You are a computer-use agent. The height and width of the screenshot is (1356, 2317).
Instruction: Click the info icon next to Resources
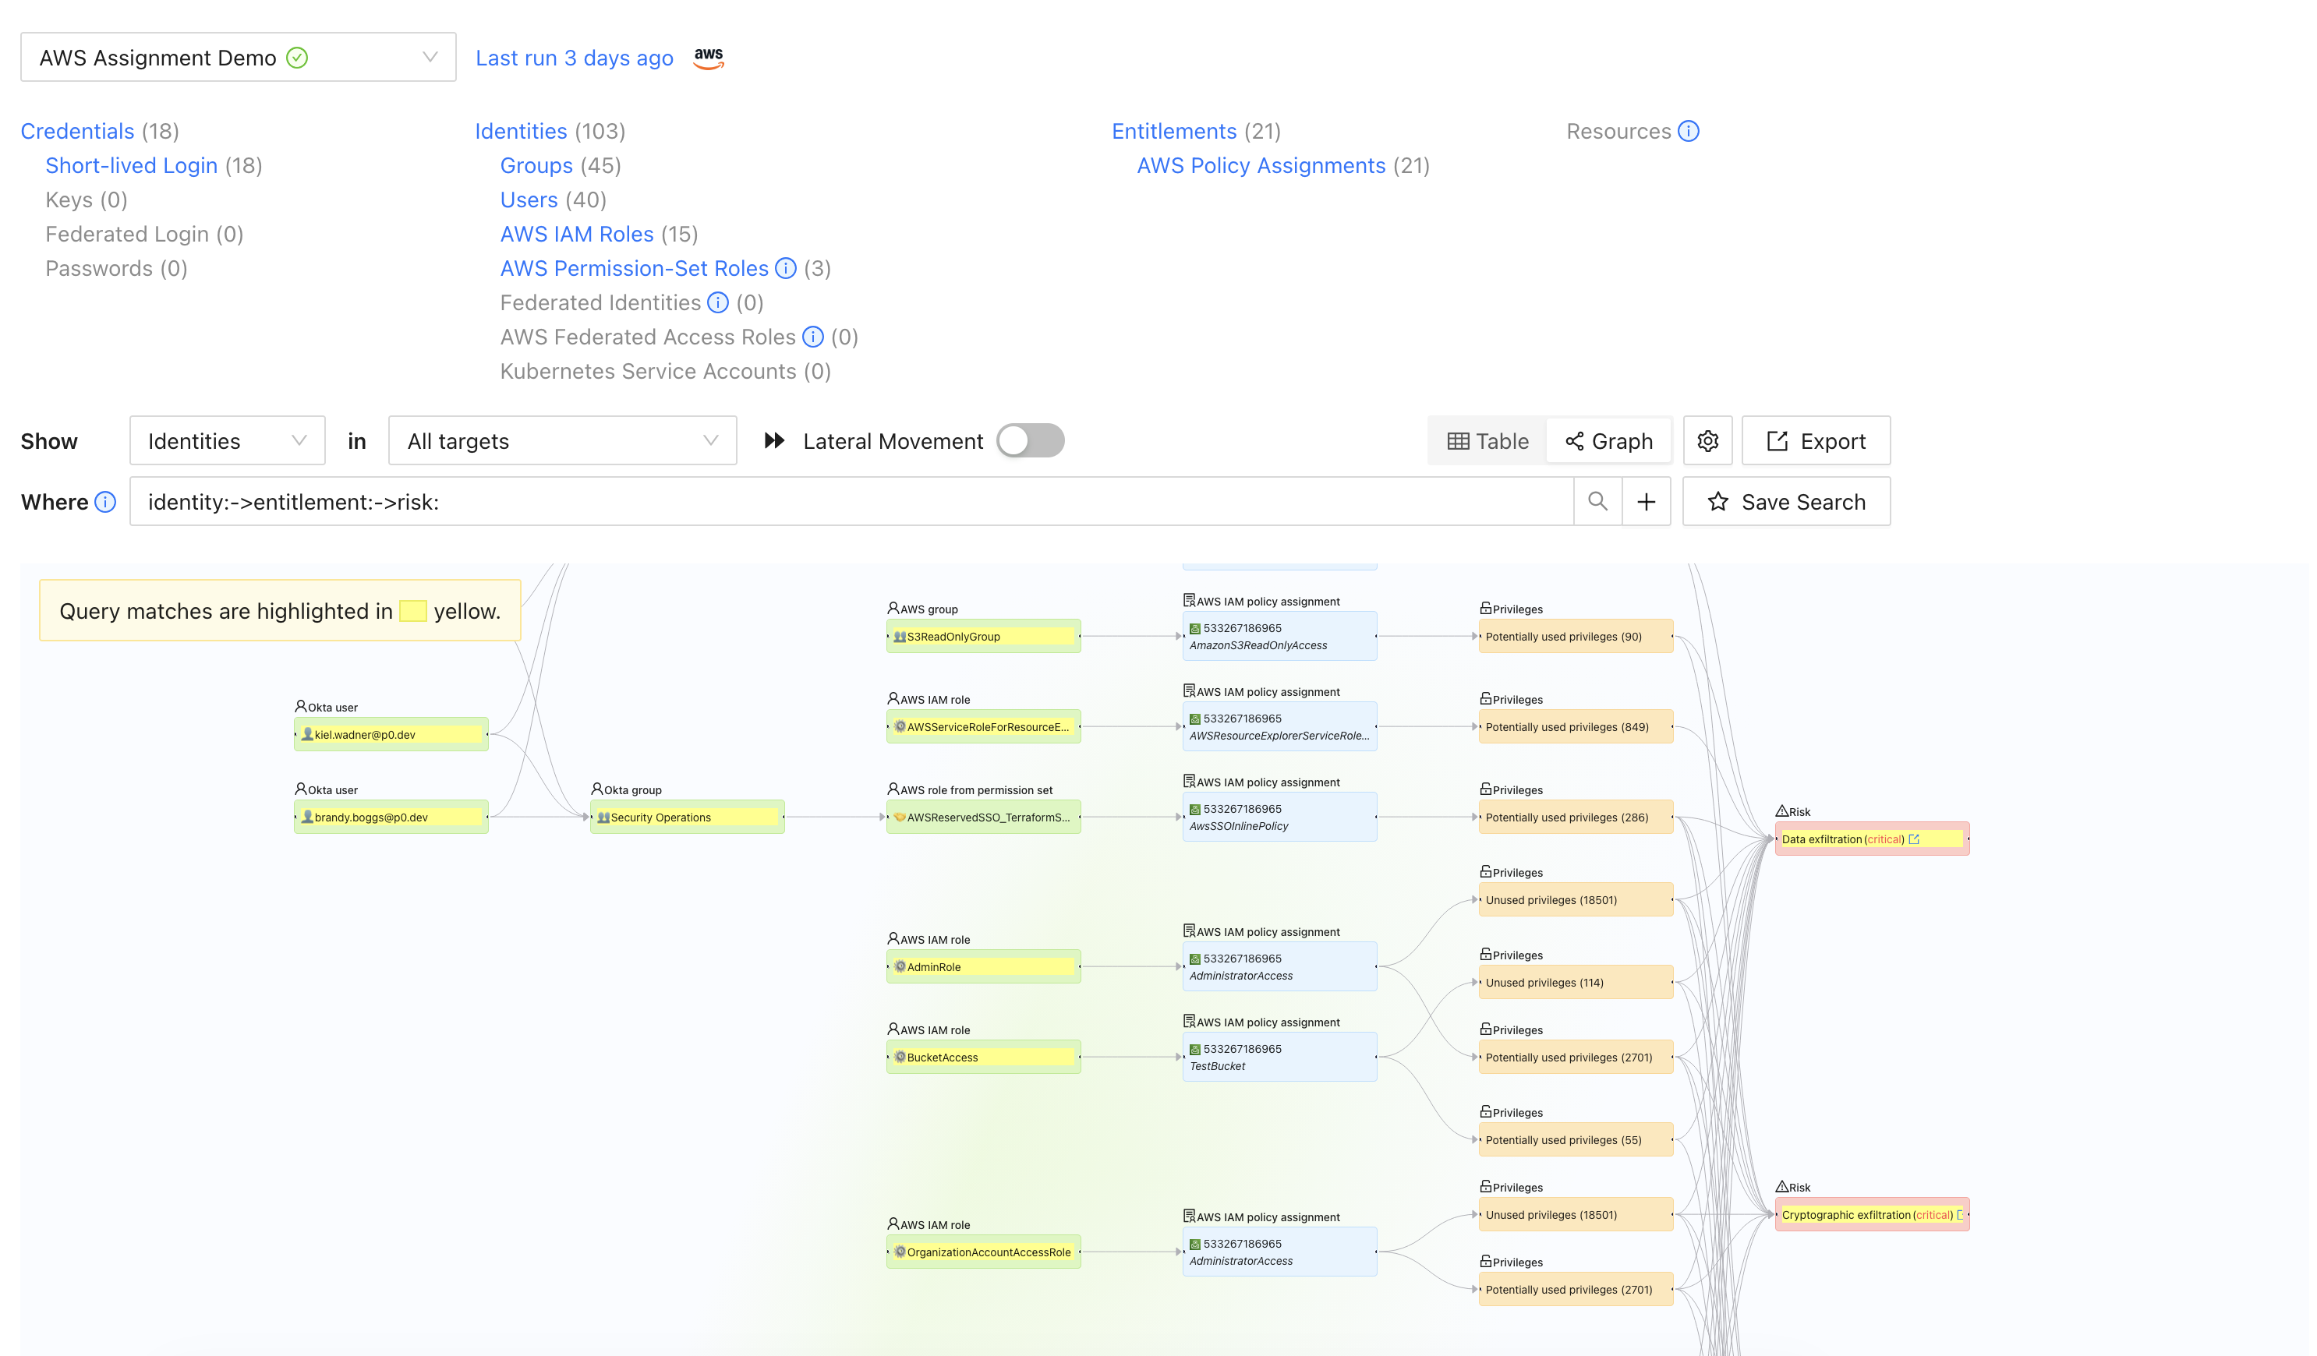(x=1688, y=132)
